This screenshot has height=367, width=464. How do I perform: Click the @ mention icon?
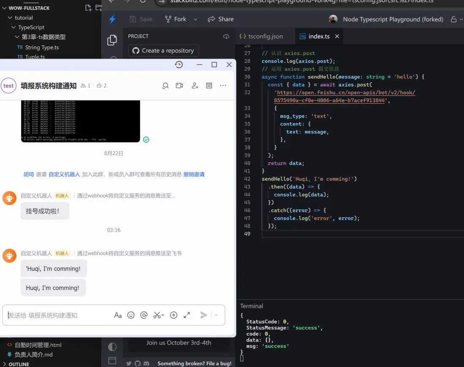(x=144, y=315)
